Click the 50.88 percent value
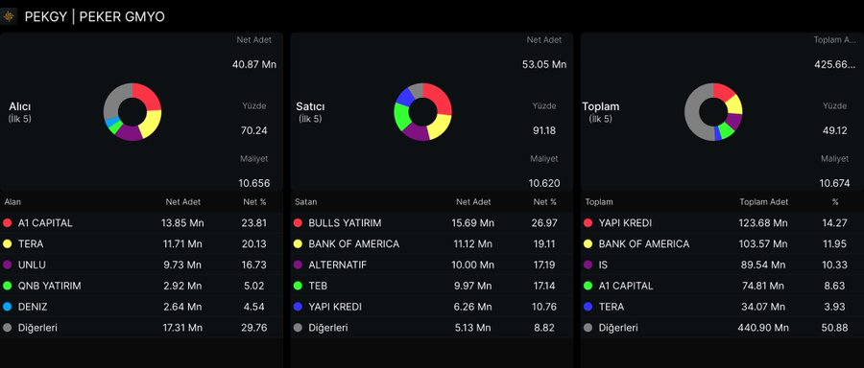This screenshot has width=864, height=368. 835,328
